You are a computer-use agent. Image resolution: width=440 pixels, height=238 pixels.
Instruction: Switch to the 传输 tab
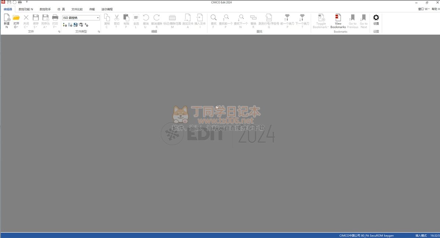(x=92, y=9)
